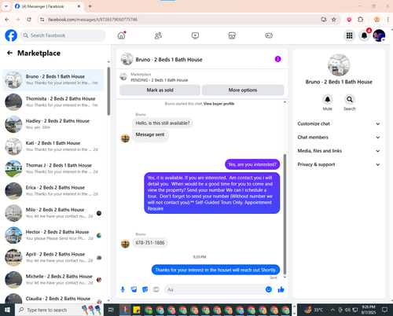
Task: Open chat with Thomisita
Action: point(53,102)
